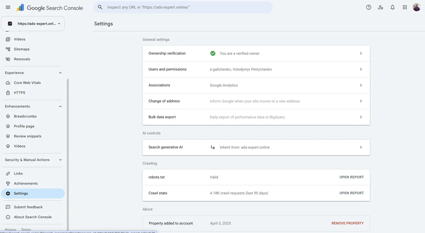Click REMOVE PROPERTY button
This screenshot has width=425, height=233.
point(348,223)
